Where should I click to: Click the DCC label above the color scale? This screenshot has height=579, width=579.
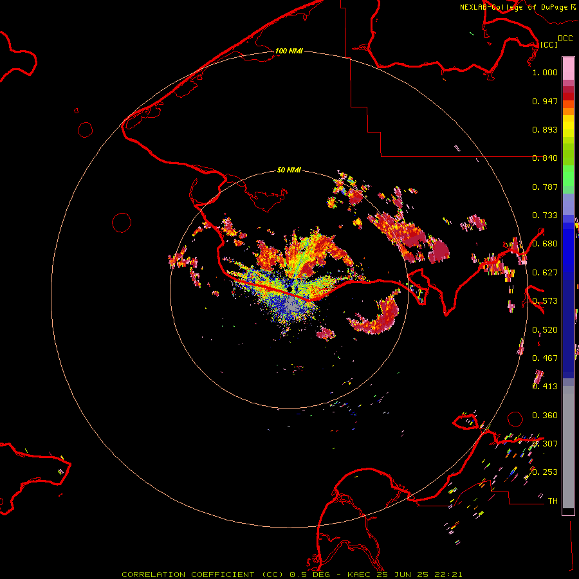pos(565,39)
